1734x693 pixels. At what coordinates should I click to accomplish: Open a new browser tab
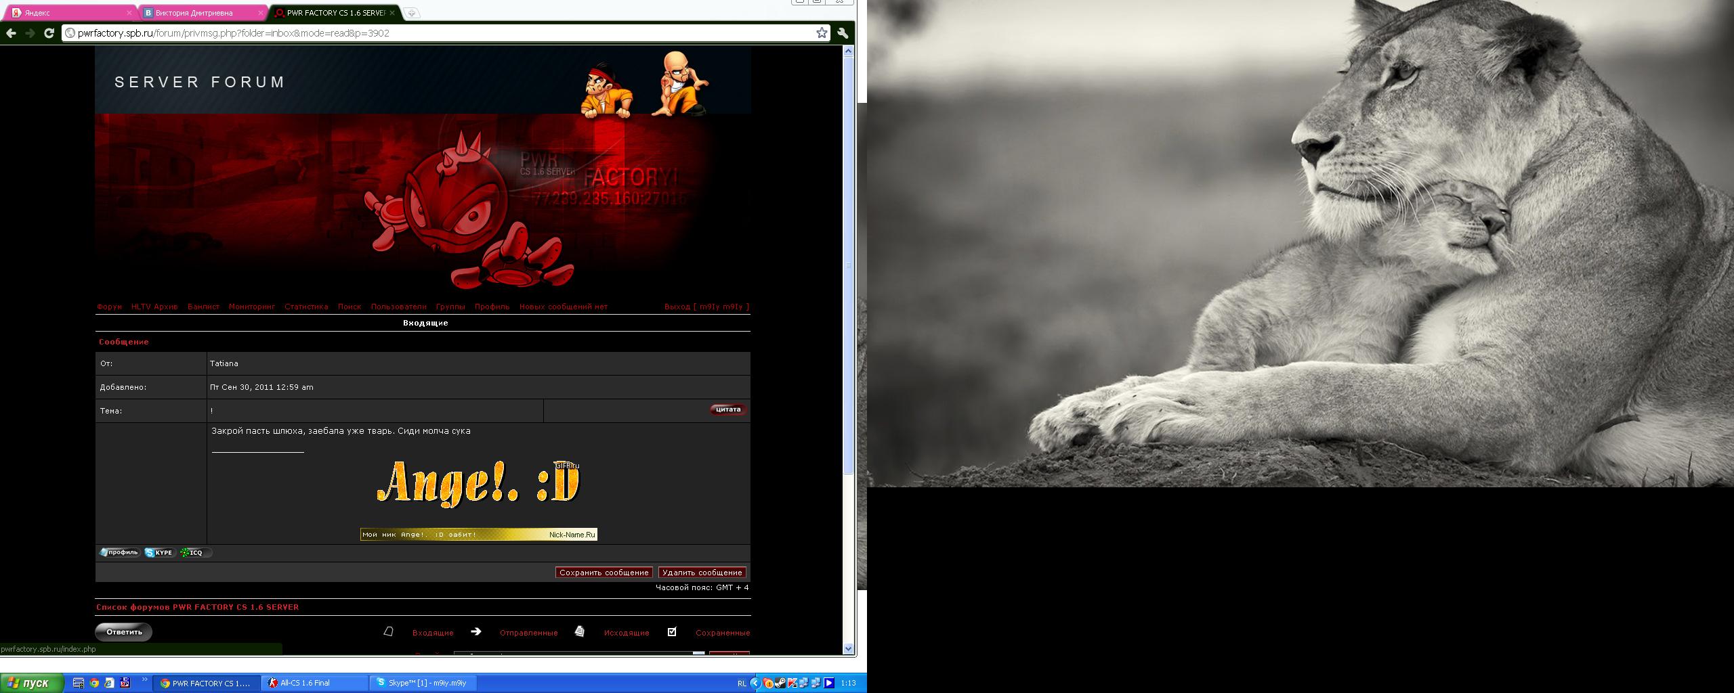[412, 13]
